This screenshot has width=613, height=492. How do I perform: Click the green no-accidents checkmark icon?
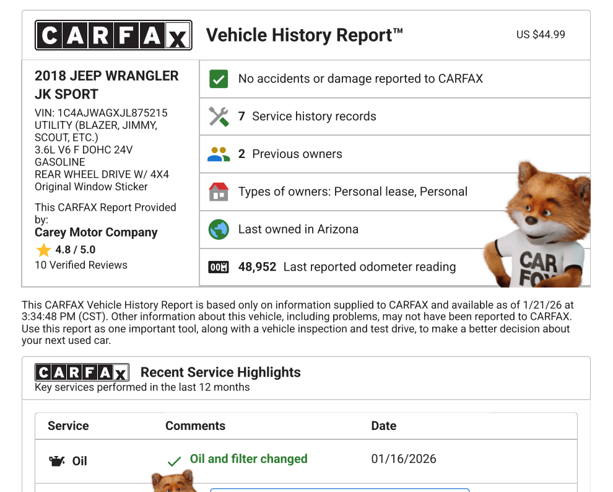click(x=219, y=79)
